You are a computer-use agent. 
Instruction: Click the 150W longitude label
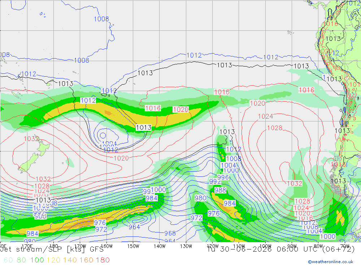coord(133,246)
